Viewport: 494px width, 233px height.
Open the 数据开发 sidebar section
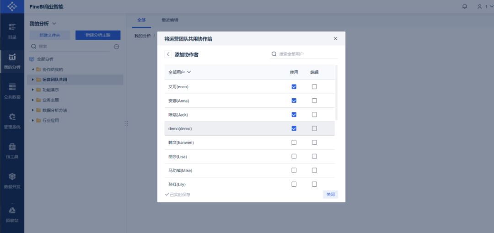coord(12,181)
